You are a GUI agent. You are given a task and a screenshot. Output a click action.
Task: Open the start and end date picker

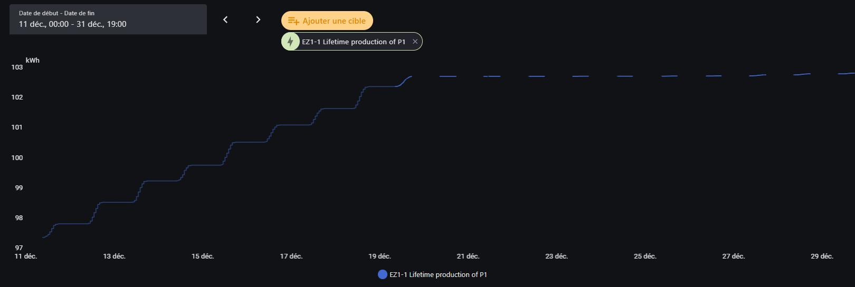pyautogui.click(x=108, y=19)
